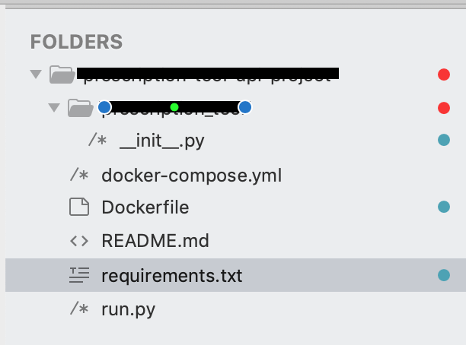Viewport: 466px width, 345px height.
Task: Click the angle brackets icon beside README.md
Action: [x=79, y=241]
